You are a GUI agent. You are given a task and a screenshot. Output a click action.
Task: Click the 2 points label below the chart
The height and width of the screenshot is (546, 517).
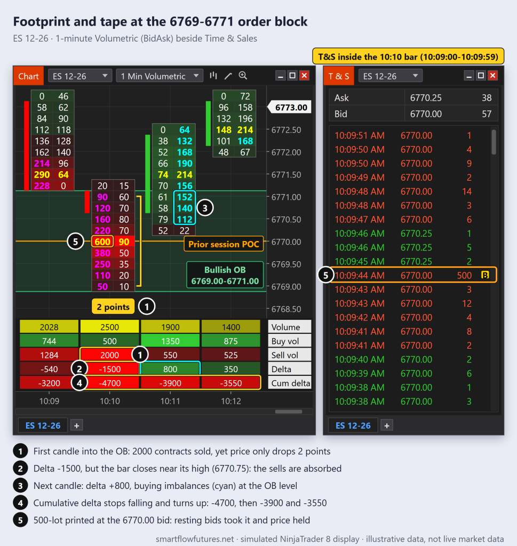pyautogui.click(x=113, y=307)
